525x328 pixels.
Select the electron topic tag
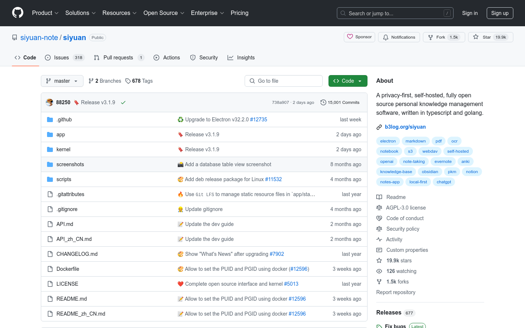388,141
